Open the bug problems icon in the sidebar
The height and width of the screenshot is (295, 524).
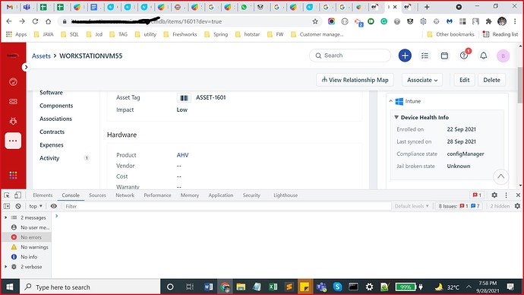point(13,121)
